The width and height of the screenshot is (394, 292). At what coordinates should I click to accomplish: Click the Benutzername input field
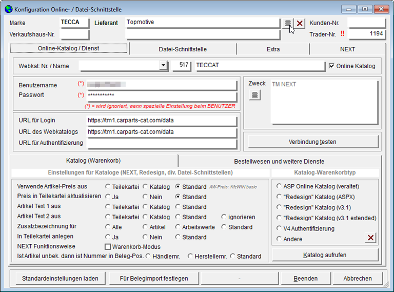(x=161, y=85)
